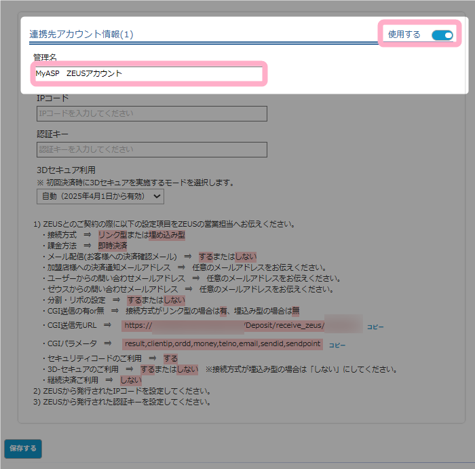Open the 3Dセキュア利用 mode dropdown
475x469 pixels.
100,196
